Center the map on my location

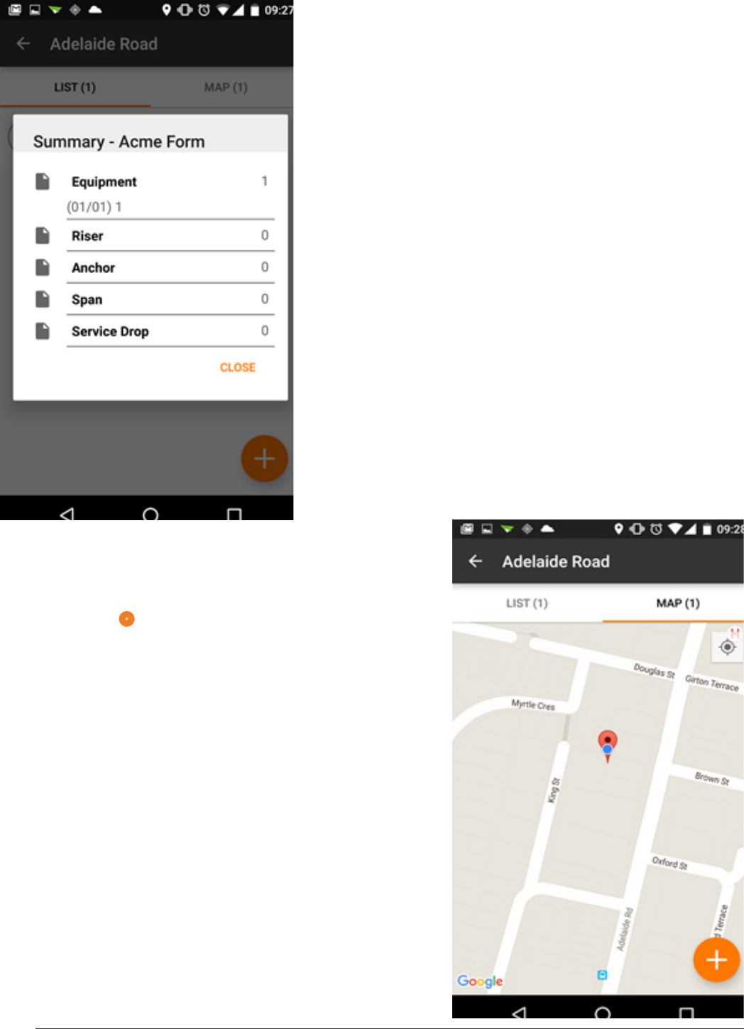click(x=727, y=647)
